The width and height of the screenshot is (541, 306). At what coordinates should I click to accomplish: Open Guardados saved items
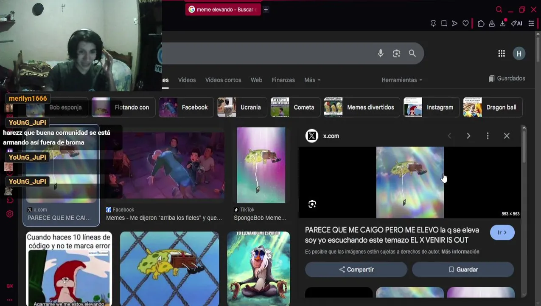[507, 79]
